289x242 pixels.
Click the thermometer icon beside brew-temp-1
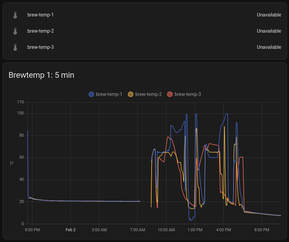[x=15, y=15]
